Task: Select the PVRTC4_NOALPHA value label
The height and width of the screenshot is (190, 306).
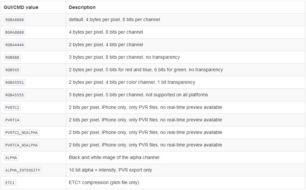Action: pyautogui.click(x=22, y=145)
